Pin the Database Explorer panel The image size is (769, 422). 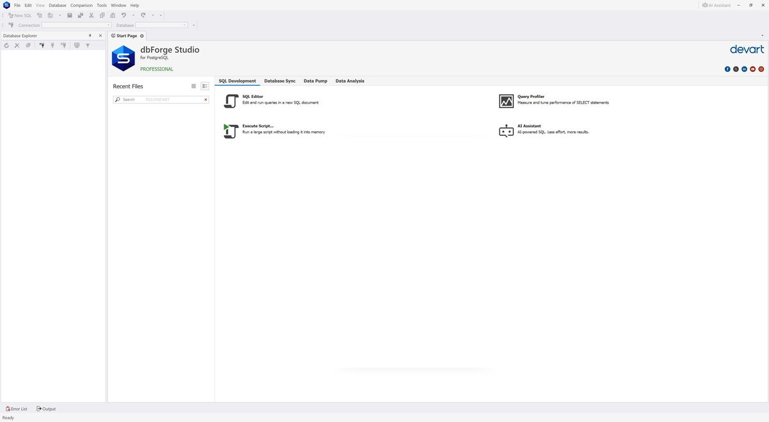click(x=90, y=36)
